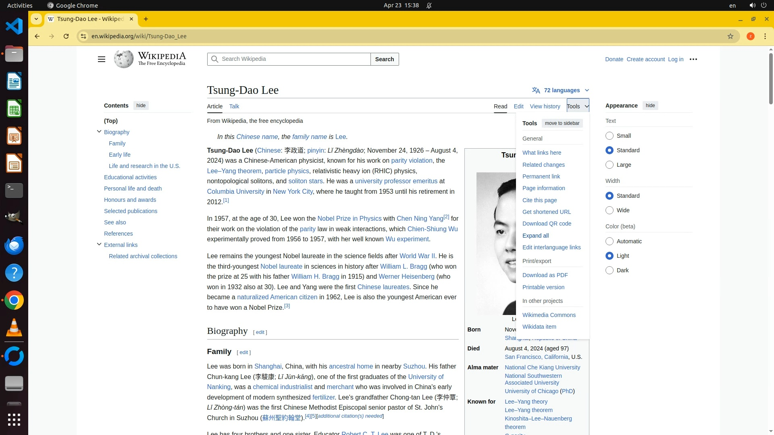The width and height of the screenshot is (774, 435).
Task: Open Chrome's three-dot options menu
Action: click(765, 36)
